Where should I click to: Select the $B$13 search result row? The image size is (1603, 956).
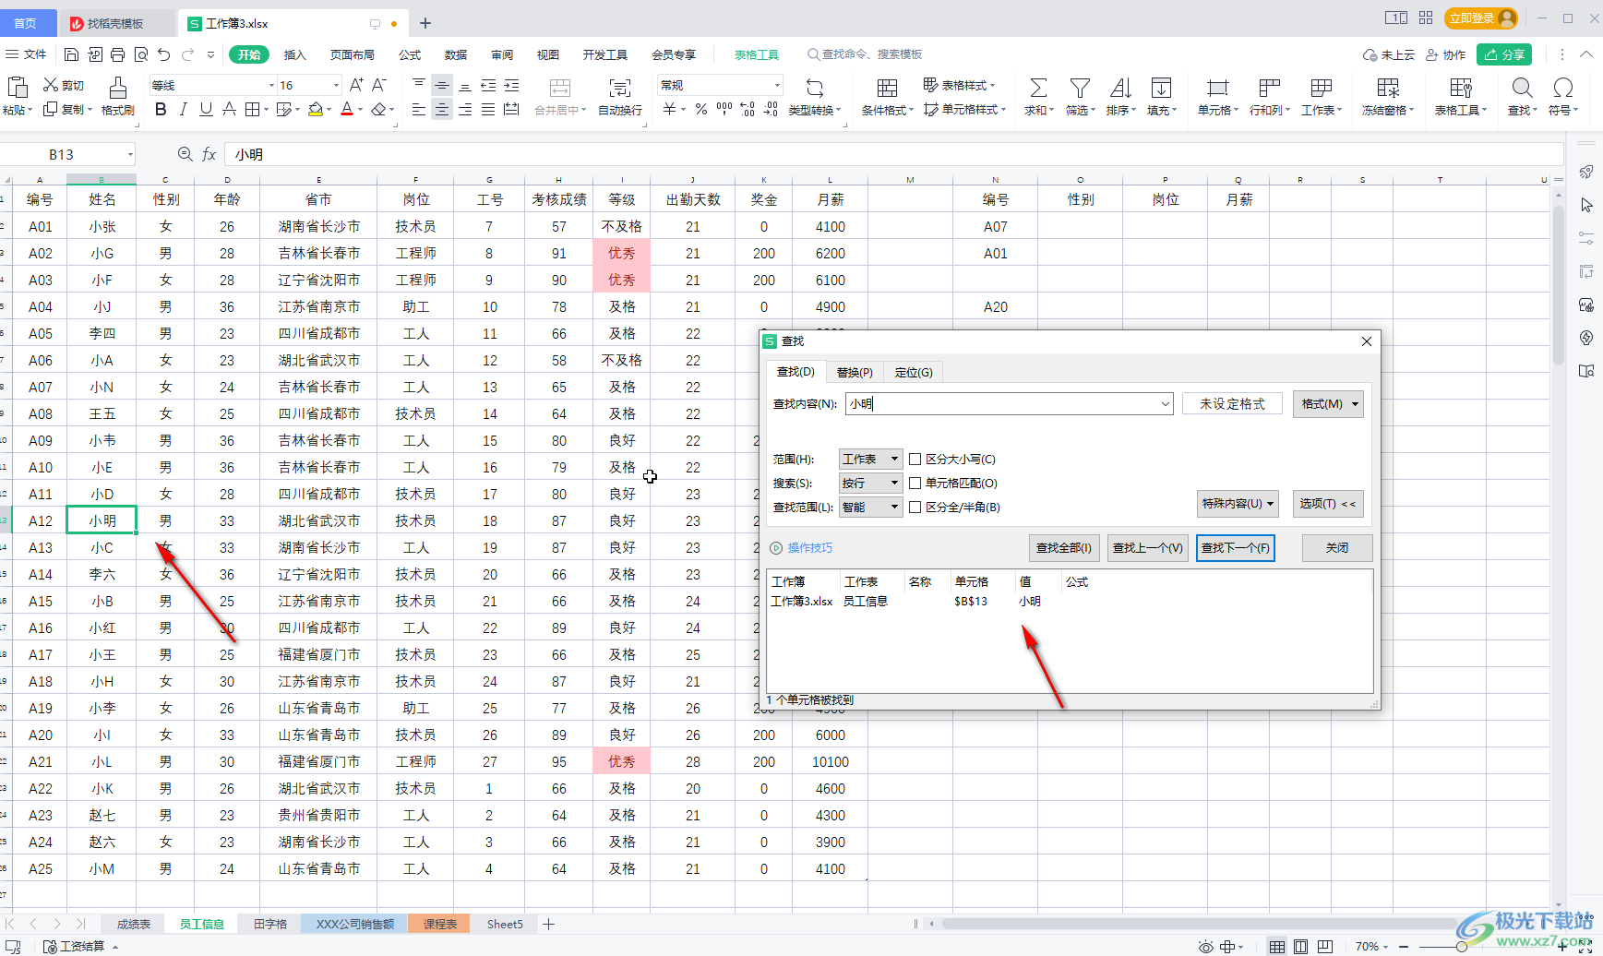point(1071,601)
